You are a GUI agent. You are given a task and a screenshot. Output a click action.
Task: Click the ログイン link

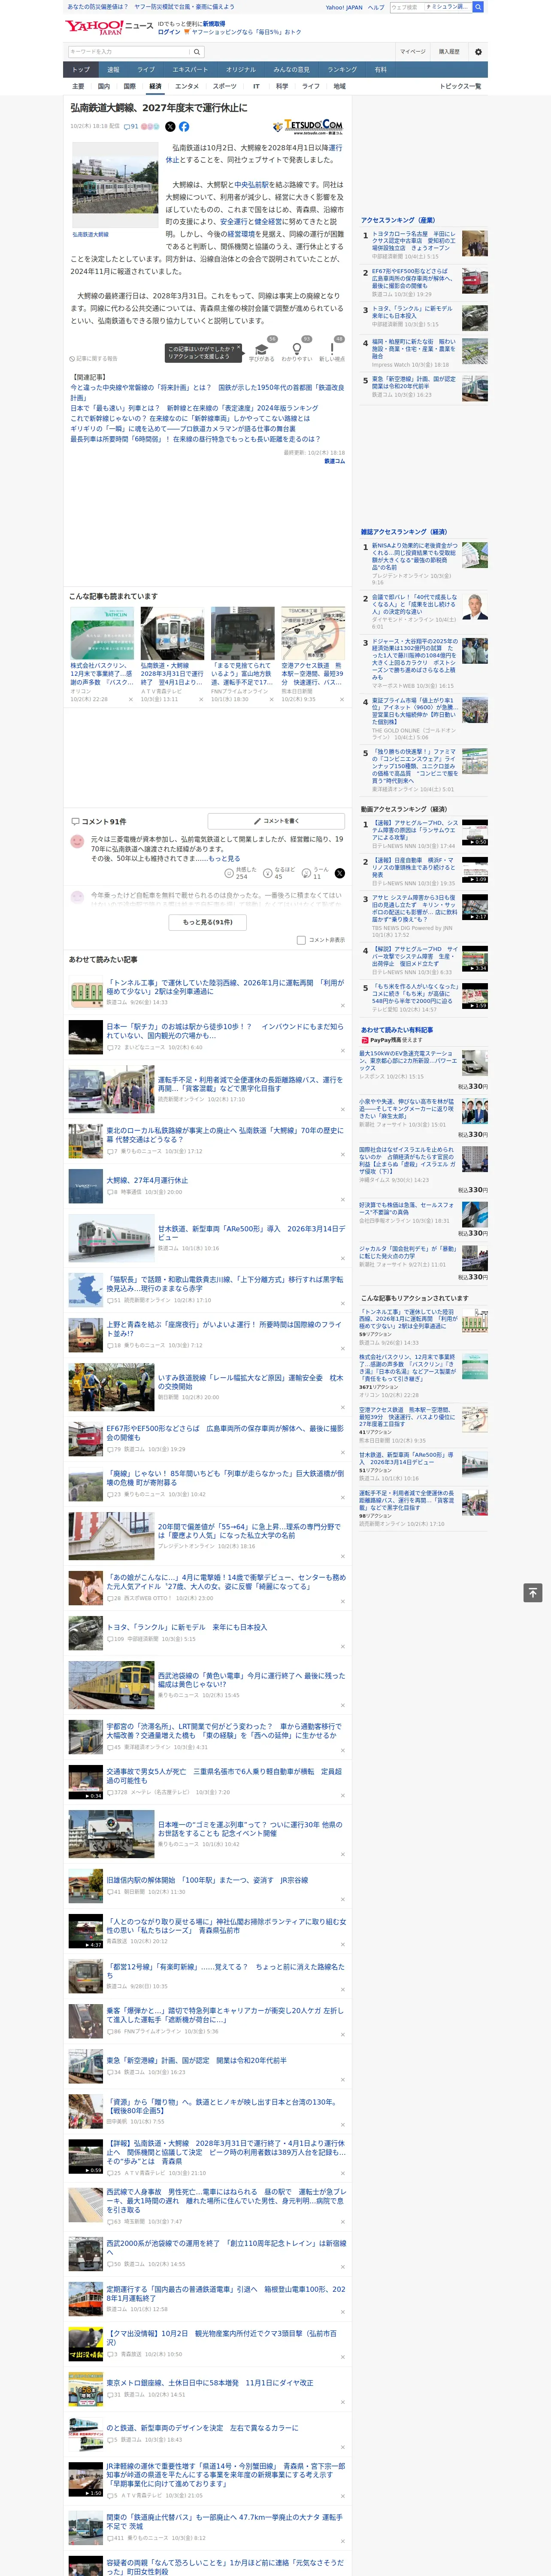pyautogui.click(x=169, y=32)
